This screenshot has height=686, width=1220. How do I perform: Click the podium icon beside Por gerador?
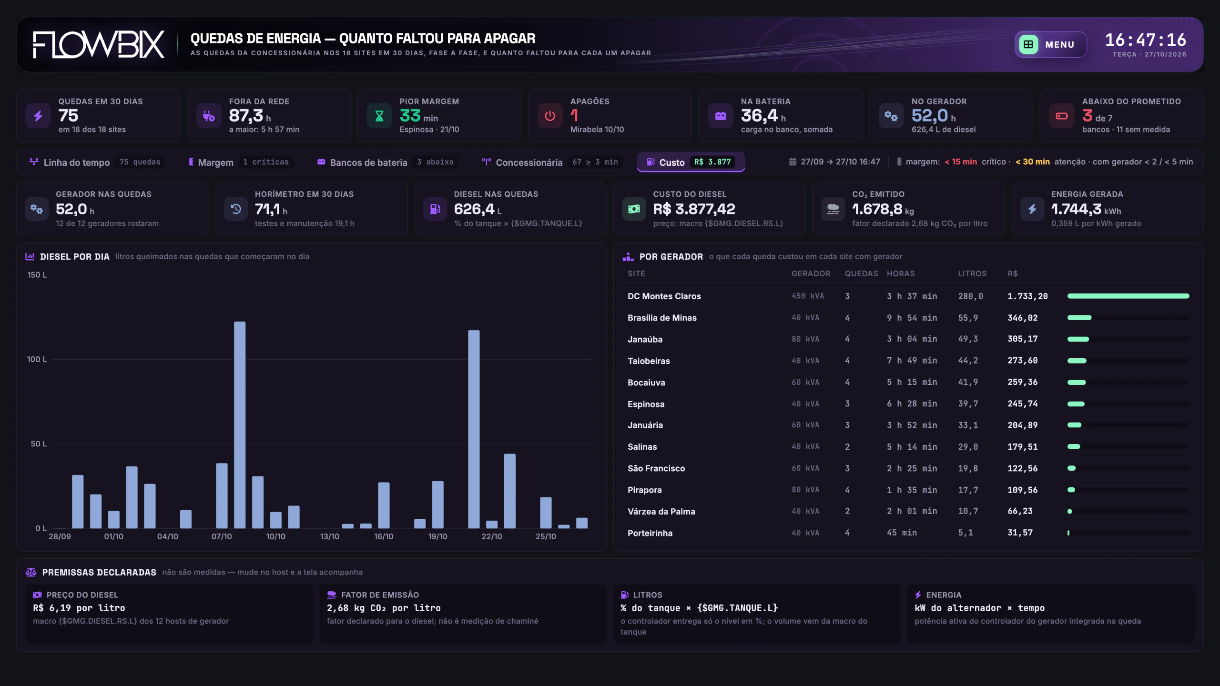[628, 256]
